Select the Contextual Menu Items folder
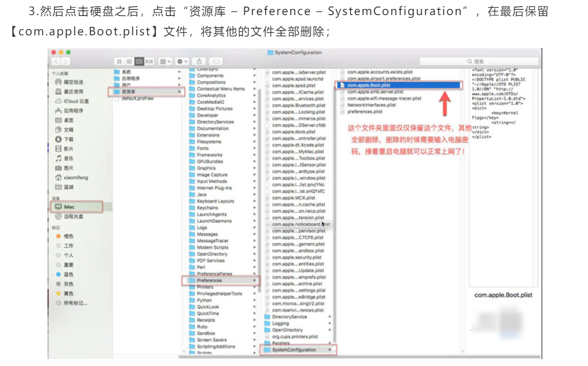This screenshot has width=588, height=366. click(221, 89)
